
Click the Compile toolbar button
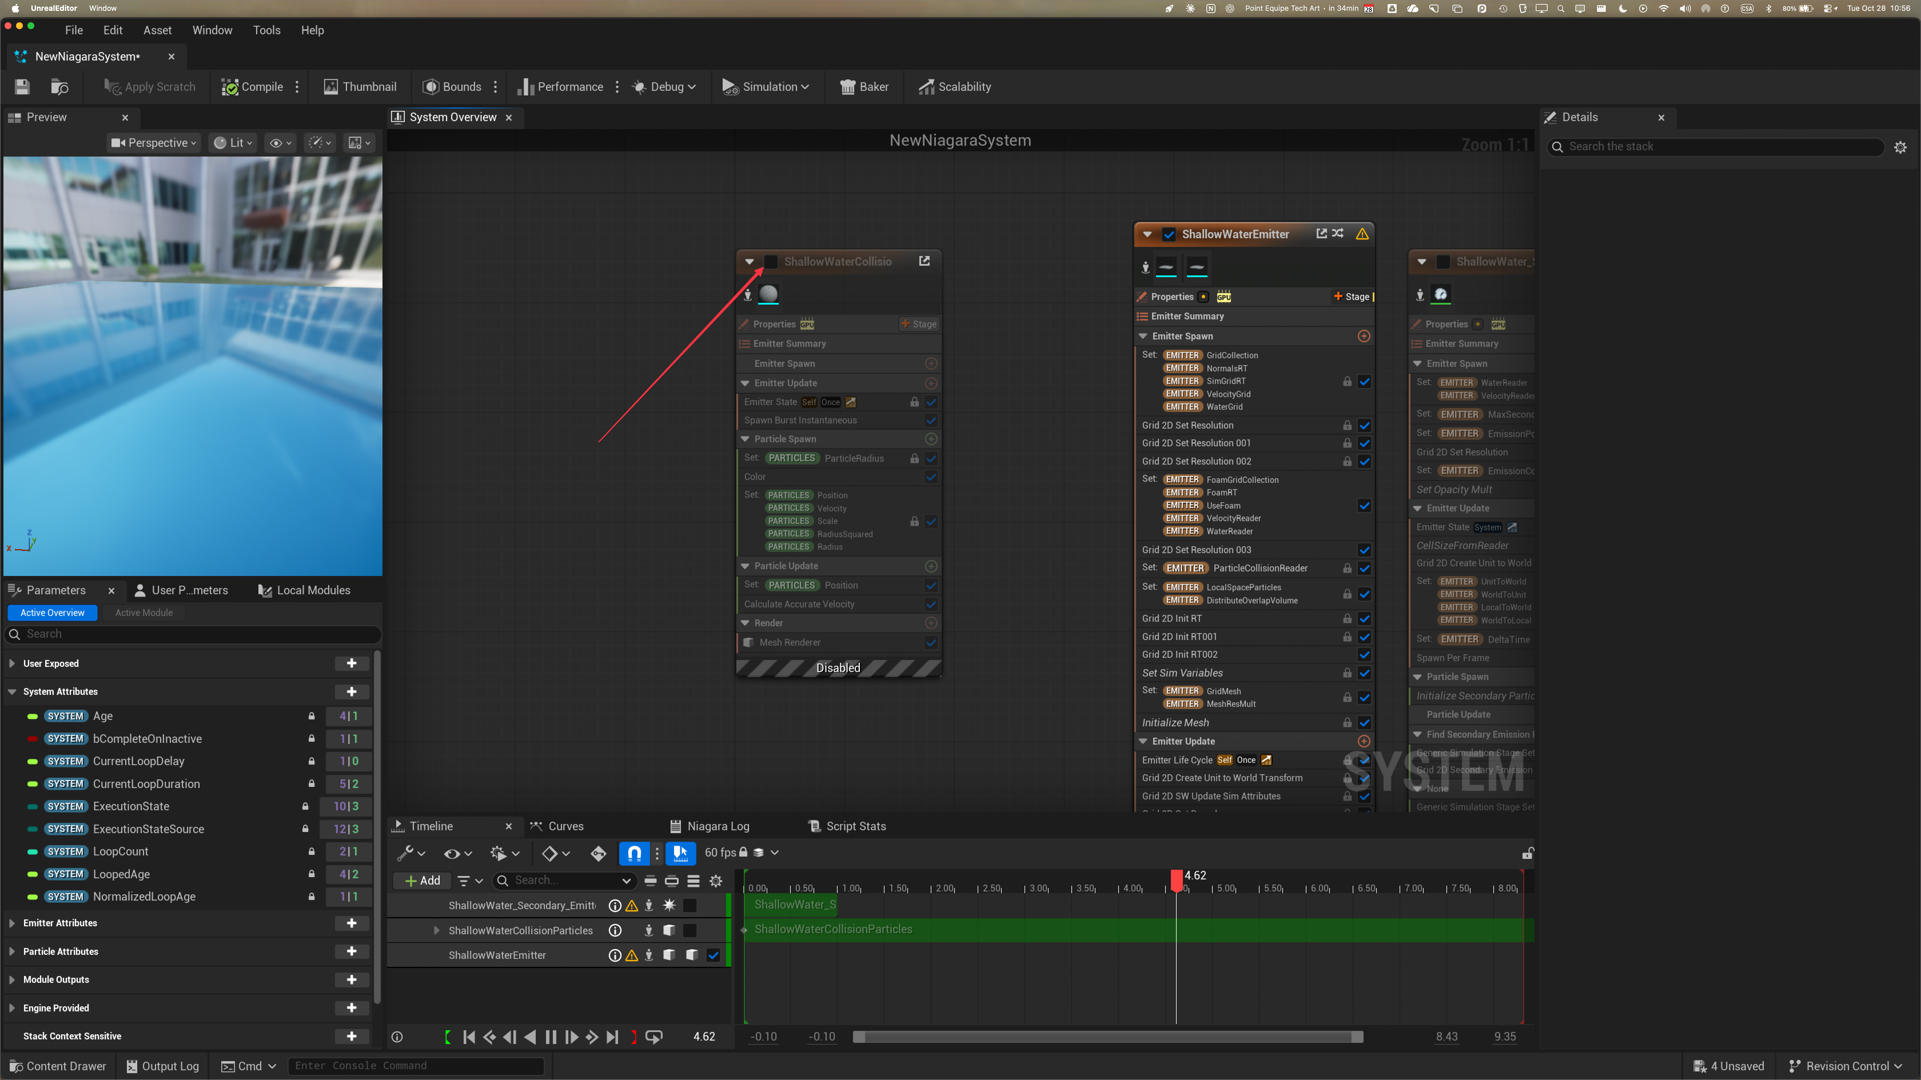pyautogui.click(x=252, y=87)
